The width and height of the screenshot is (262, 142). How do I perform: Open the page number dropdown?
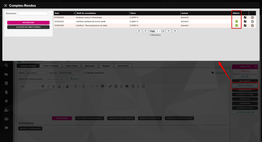158,31
